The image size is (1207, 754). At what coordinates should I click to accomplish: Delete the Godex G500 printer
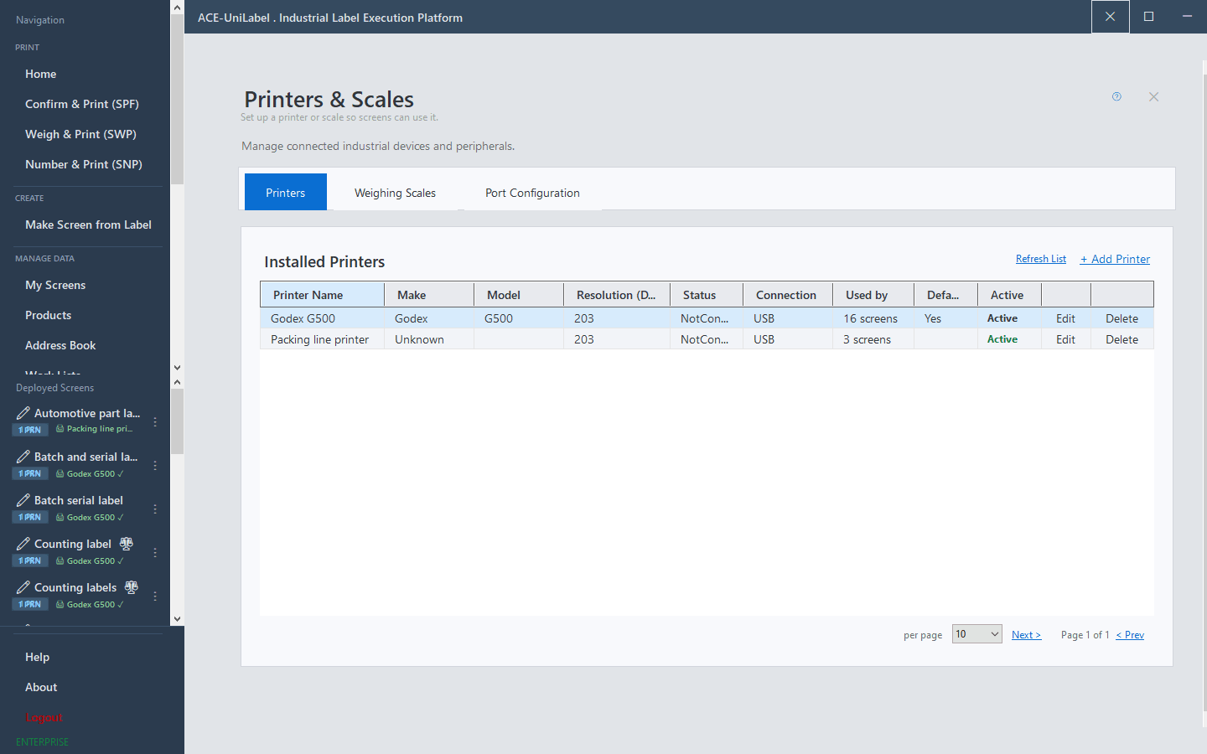pyautogui.click(x=1122, y=318)
